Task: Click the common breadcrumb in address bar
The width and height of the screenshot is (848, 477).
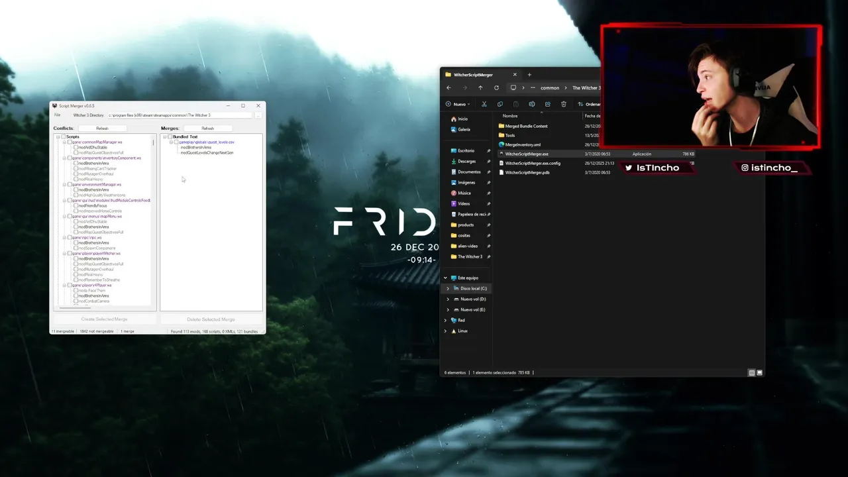Action: [x=550, y=87]
